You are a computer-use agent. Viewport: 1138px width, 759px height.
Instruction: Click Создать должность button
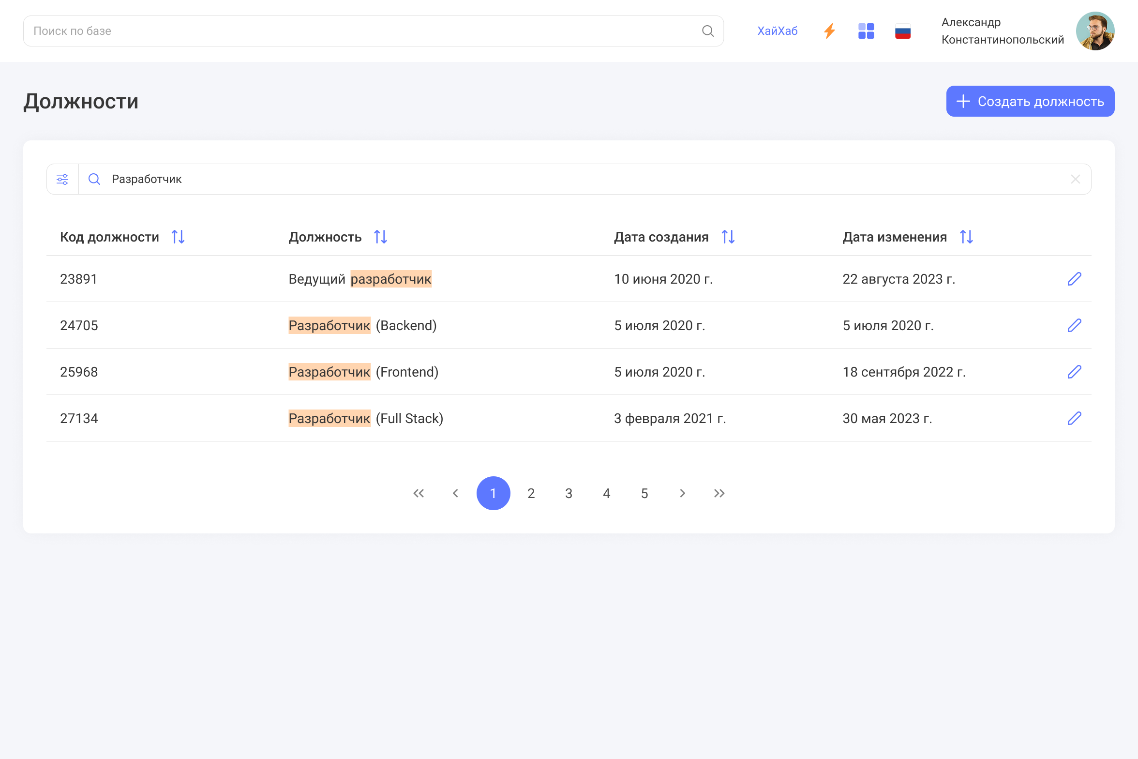pos(1030,101)
